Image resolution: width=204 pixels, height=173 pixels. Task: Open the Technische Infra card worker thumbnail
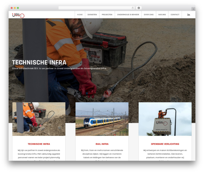click(x=39, y=119)
